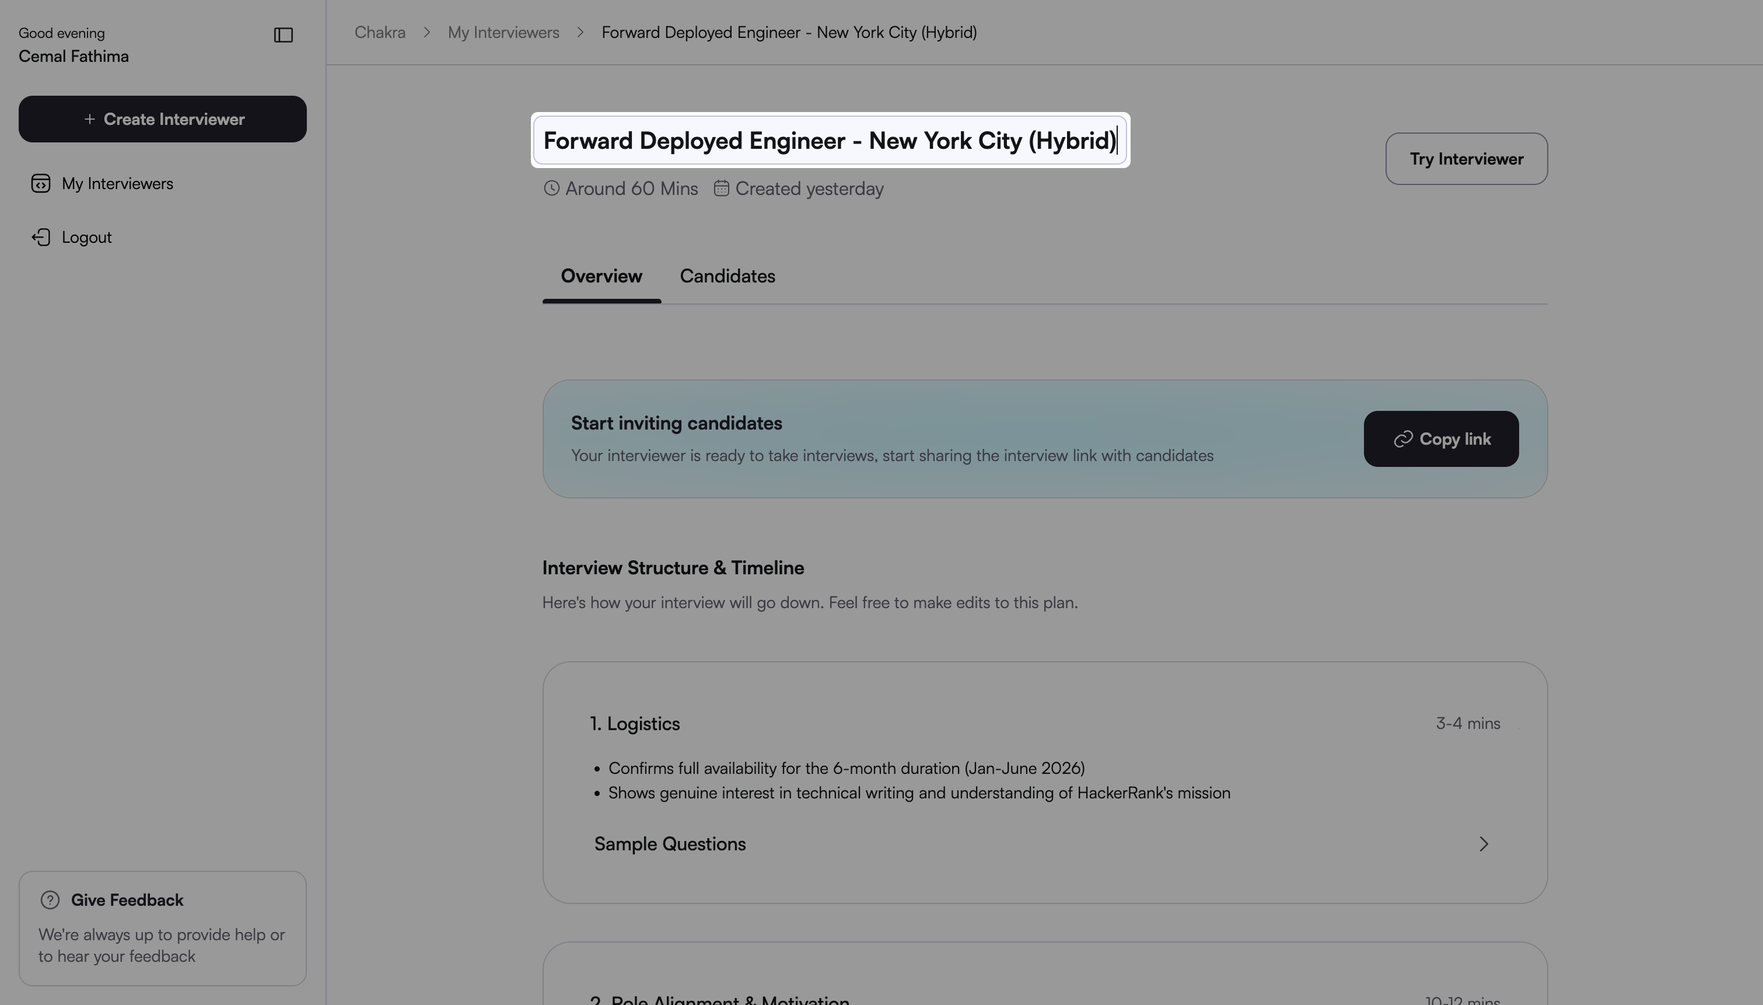Click the link icon in Copy link button
Viewport: 1763px width, 1005px height.
1403,439
